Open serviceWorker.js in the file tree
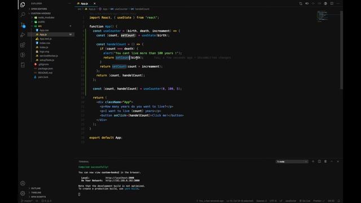Viewport: 361px width, 203px height. pos(49,56)
